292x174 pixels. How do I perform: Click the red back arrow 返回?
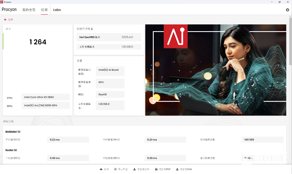pyautogui.click(x=8, y=20)
